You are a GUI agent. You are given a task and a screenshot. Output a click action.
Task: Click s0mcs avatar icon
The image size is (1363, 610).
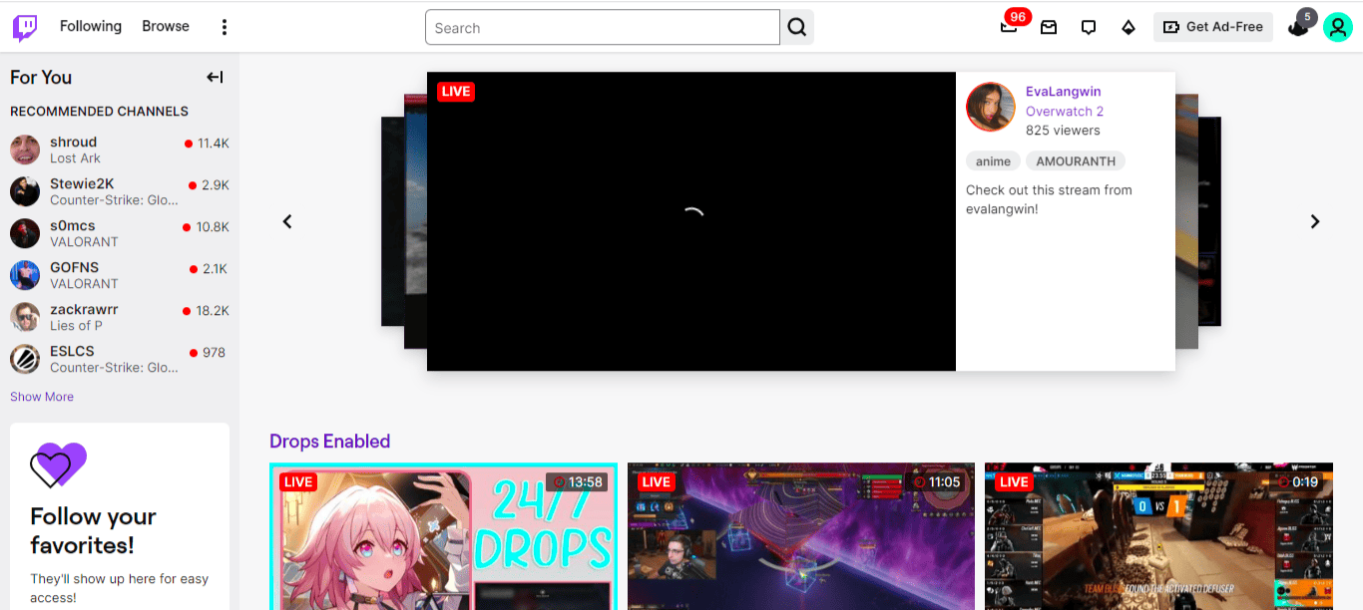(25, 233)
